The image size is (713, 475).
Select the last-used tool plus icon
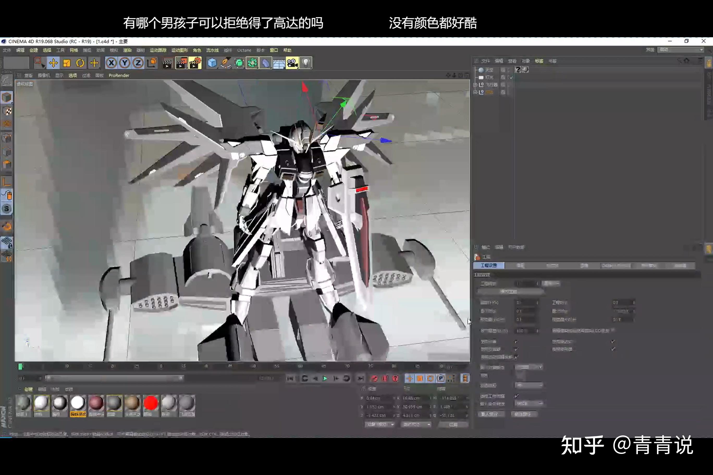[x=94, y=63]
